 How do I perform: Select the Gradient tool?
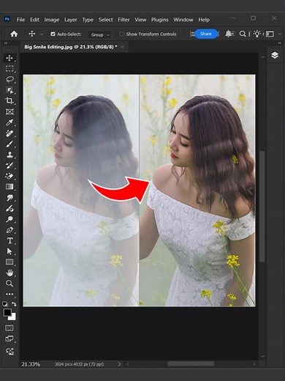(x=9, y=187)
